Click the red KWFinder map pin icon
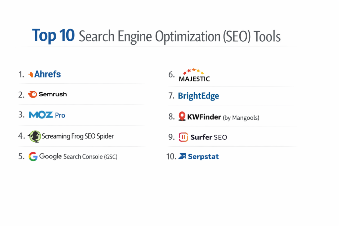This screenshot has width=339, height=226. pyautogui.click(x=182, y=116)
